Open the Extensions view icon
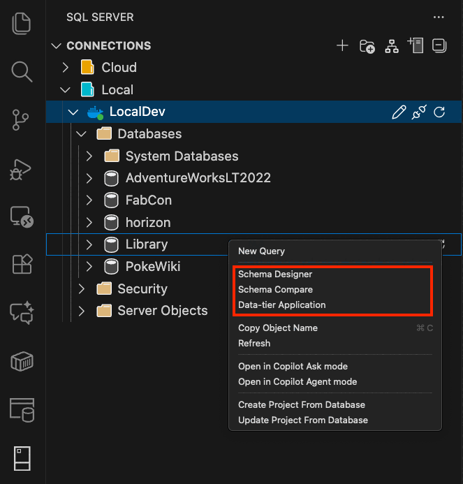 (x=22, y=264)
